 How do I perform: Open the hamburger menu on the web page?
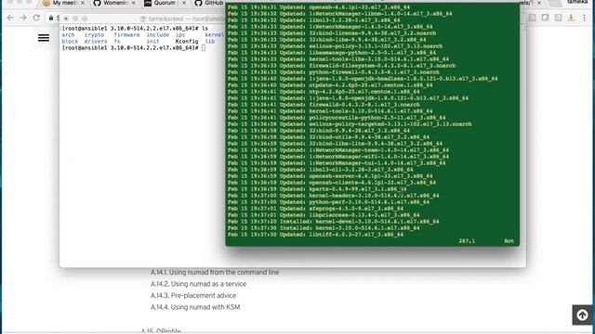(x=44, y=38)
